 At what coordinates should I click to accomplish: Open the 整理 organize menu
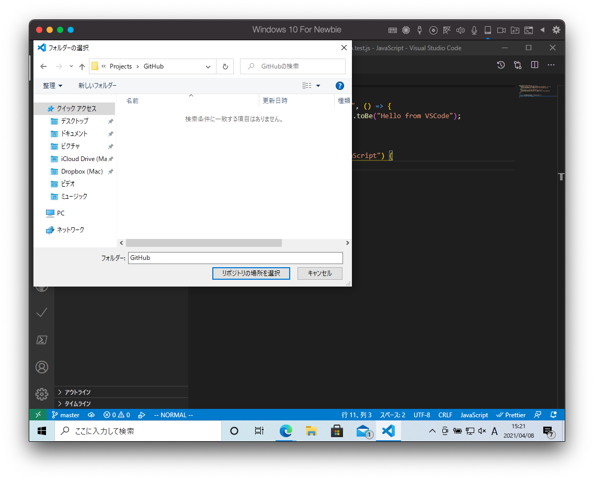(x=52, y=86)
